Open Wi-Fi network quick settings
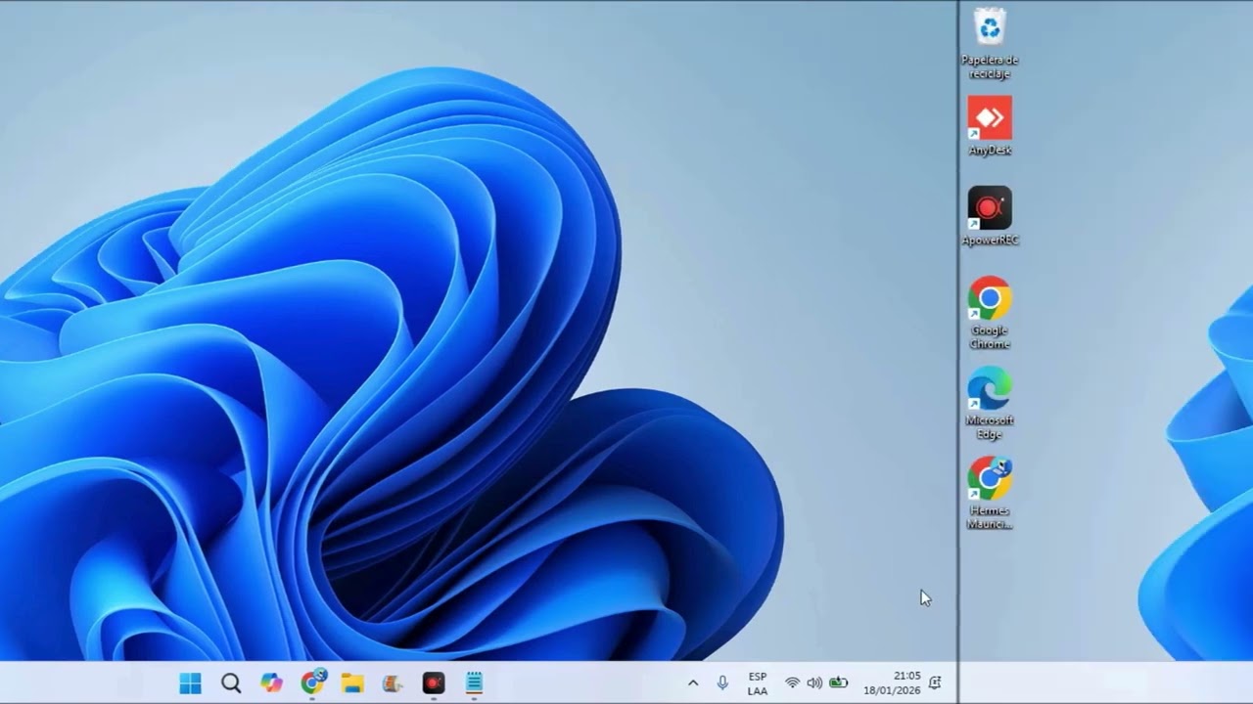This screenshot has width=1253, height=704. point(792,682)
